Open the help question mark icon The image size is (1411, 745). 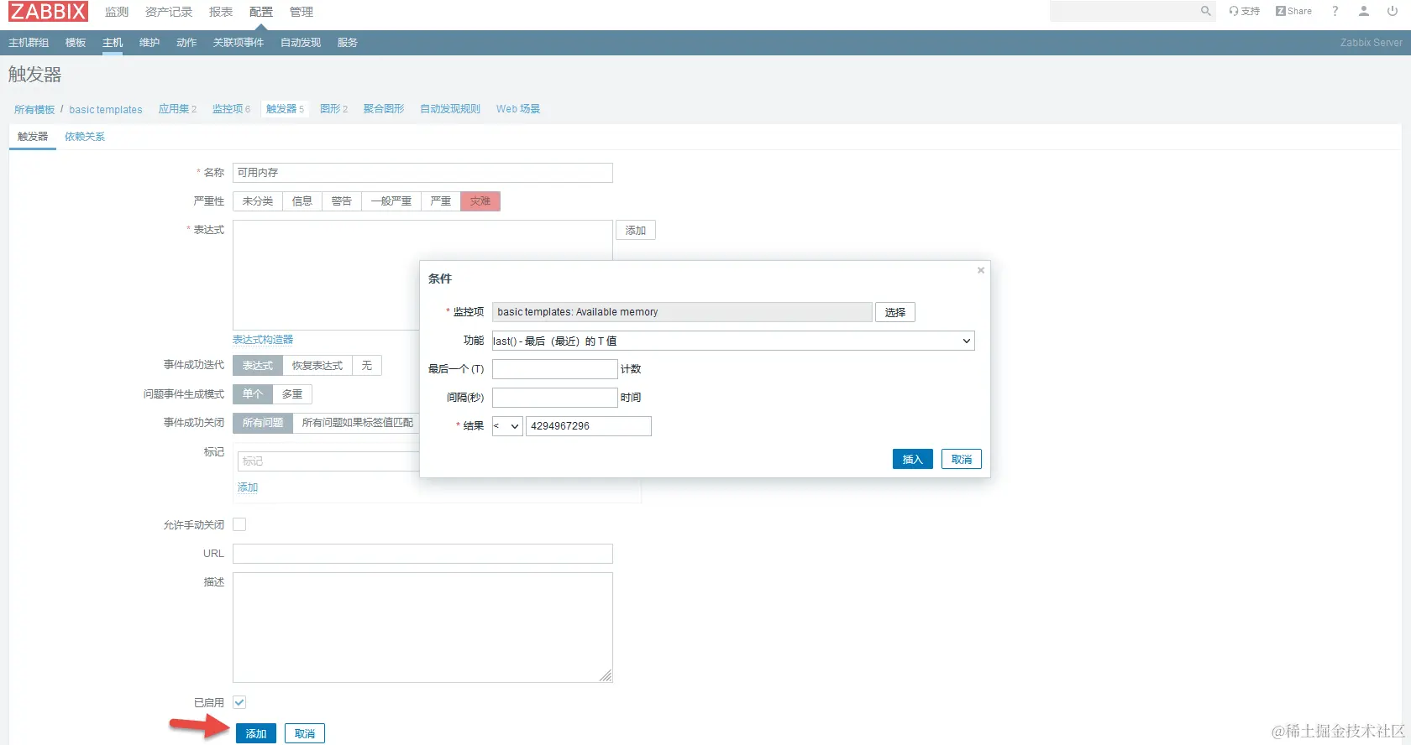pos(1335,11)
